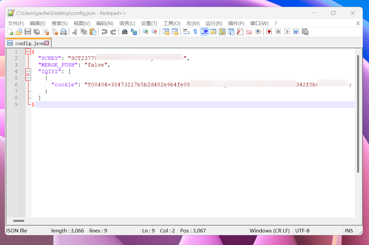The width and height of the screenshot is (369, 245).
Task: Toggle the indent guide icon
Action: coord(204,32)
